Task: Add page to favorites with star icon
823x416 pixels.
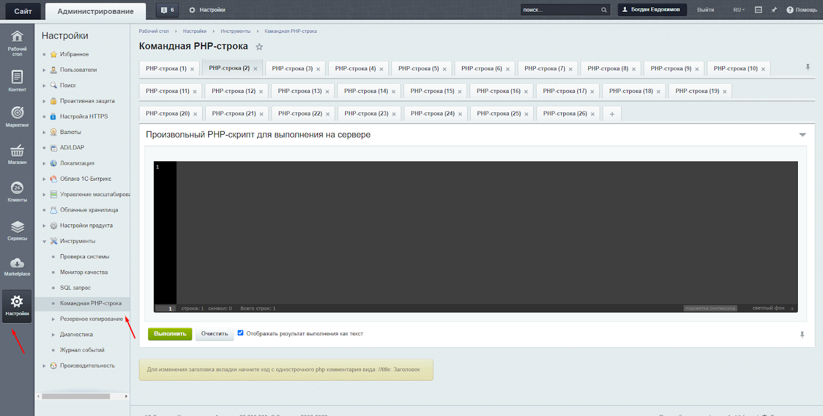Action: (x=259, y=47)
